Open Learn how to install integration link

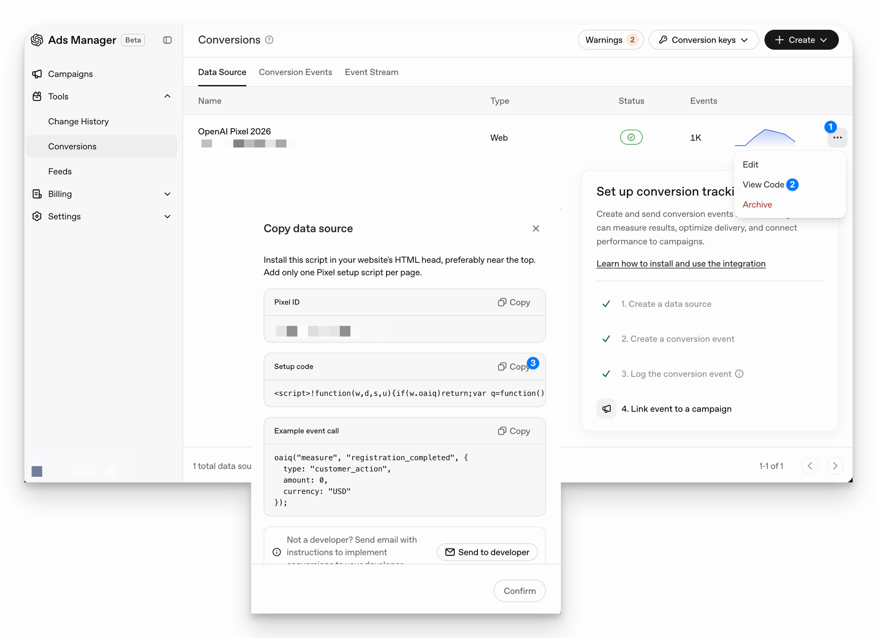tap(681, 264)
